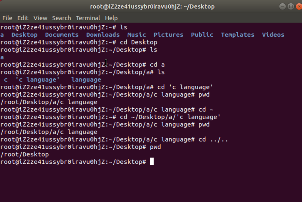Minimize the terminal window
Image resolution: width=302 pixels, height=202 pixels.
(282, 7)
